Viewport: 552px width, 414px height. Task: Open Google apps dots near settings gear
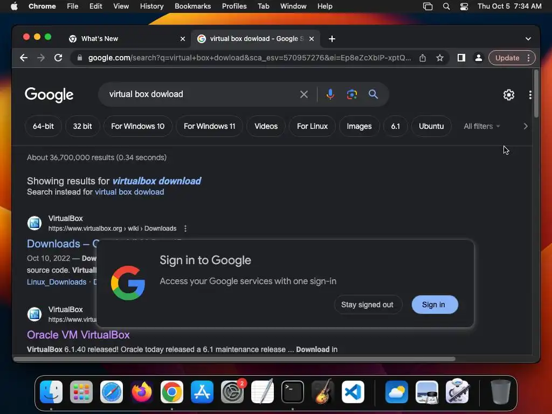click(x=530, y=95)
